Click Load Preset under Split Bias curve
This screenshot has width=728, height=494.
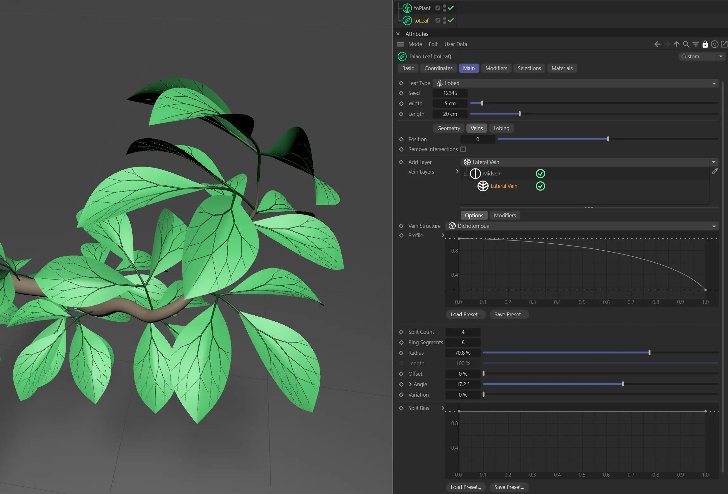[x=465, y=487]
